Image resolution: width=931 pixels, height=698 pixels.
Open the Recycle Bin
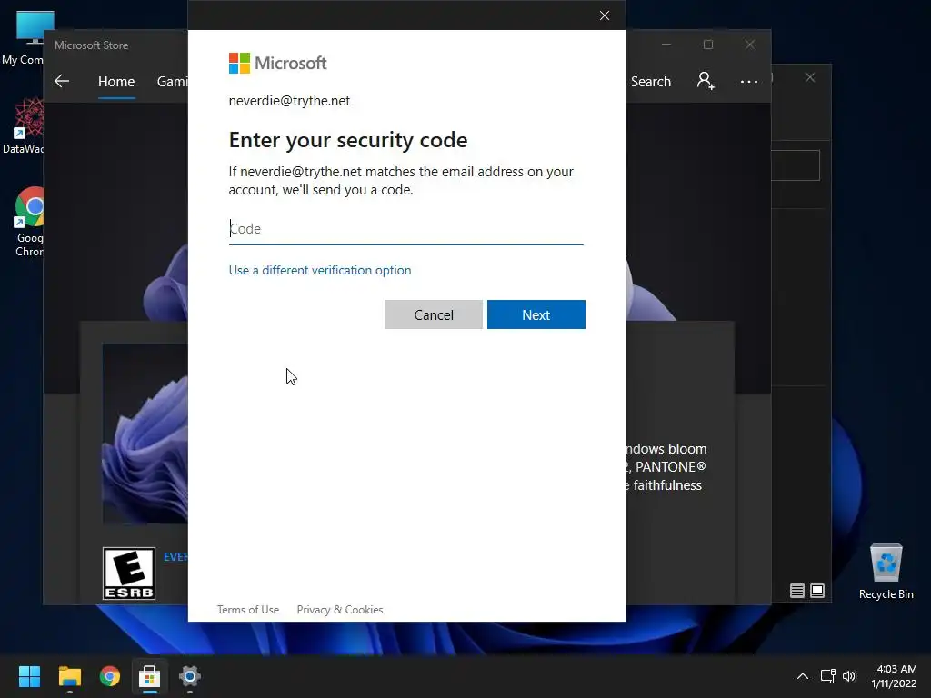pos(886,572)
